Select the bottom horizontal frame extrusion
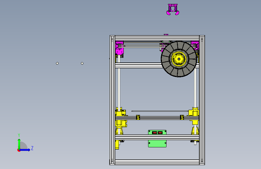 click(x=157, y=162)
